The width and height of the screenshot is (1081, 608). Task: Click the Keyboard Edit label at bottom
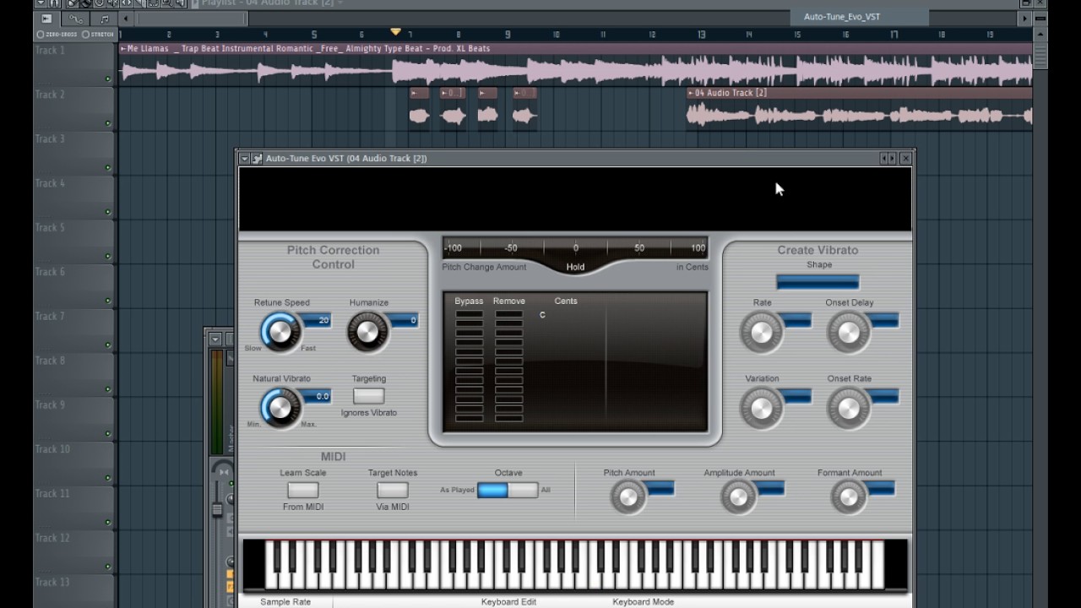tap(508, 602)
